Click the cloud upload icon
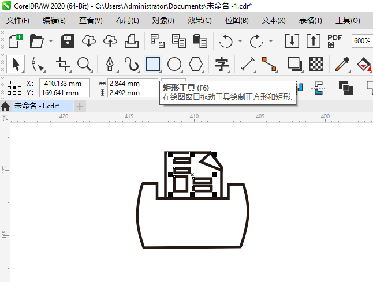This screenshot has width=373, height=282. pos(110,41)
